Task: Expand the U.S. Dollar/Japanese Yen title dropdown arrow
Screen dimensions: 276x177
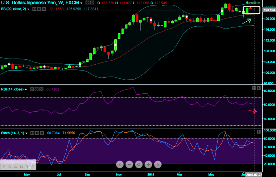Action: (81, 3)
